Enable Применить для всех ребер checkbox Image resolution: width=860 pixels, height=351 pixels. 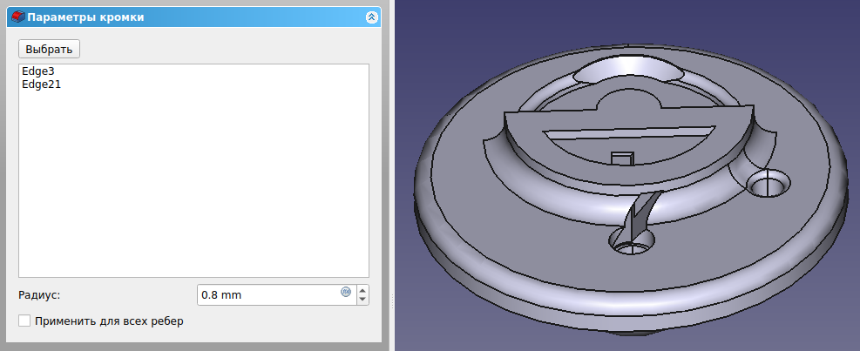click(24, 321)
